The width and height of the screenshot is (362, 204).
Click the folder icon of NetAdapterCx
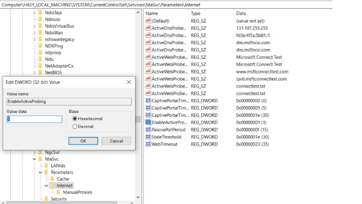click(x=40, y=66)
